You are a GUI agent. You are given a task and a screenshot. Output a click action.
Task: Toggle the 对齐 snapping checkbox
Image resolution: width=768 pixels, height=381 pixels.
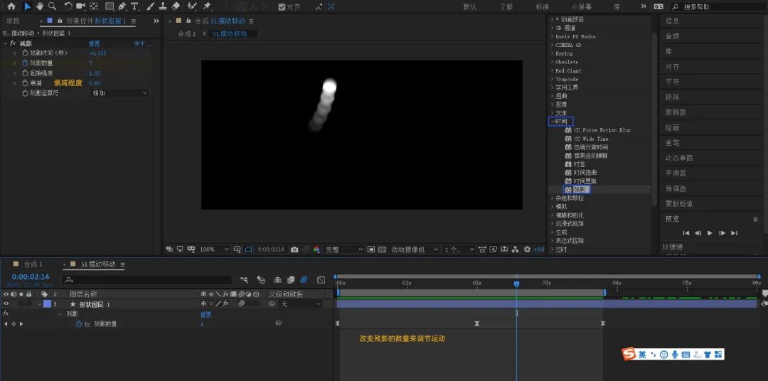click(x=282, y=7)
